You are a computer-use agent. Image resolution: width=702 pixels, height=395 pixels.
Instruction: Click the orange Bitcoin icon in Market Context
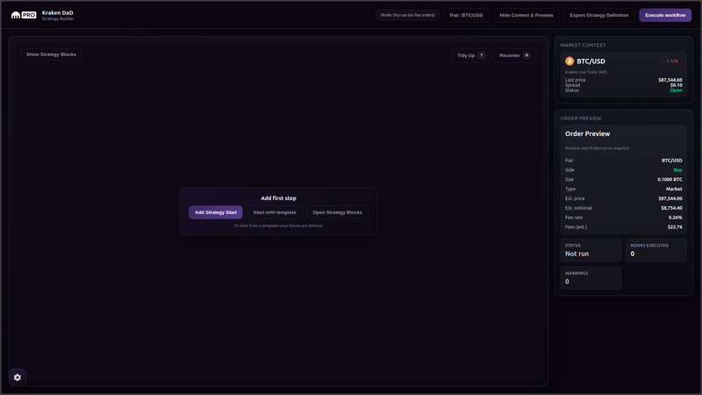(x=569, y=61)
